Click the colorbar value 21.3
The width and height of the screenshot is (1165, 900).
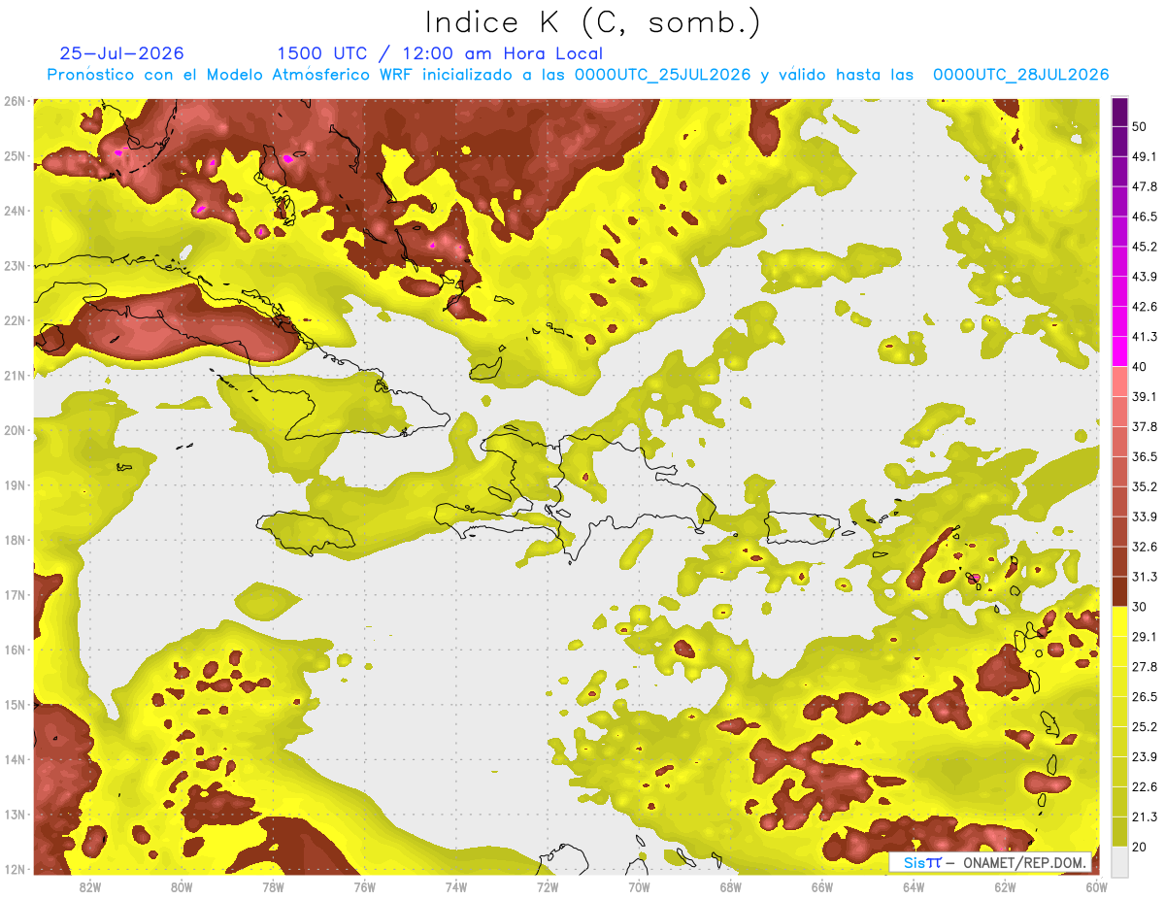coord(1145,817)
